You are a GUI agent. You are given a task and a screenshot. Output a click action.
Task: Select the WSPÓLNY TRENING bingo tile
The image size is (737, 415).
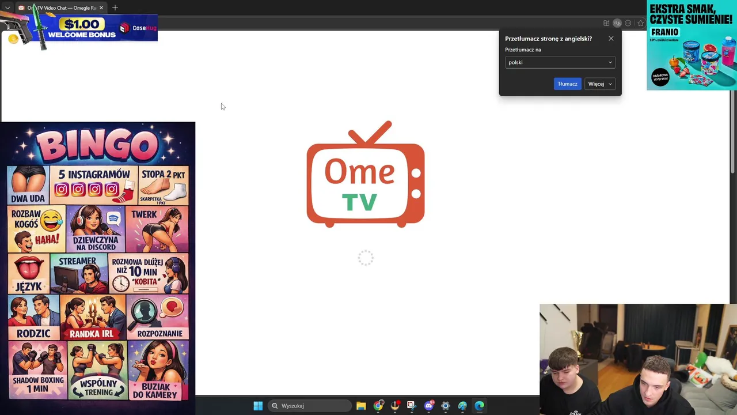pos(97,370)
